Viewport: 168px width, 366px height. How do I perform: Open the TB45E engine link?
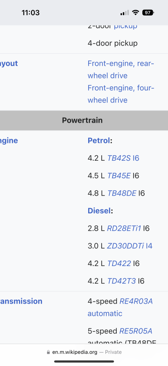pos(119,175)
